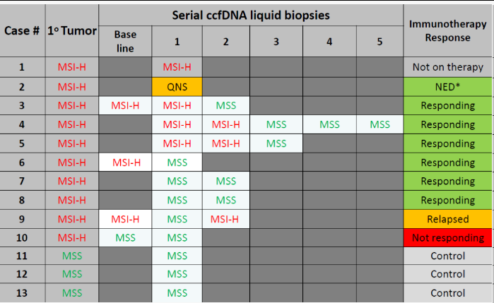Click the orange "Relapsed" response cell
This screenshot has width=494, height=303.
click(448, 219)
